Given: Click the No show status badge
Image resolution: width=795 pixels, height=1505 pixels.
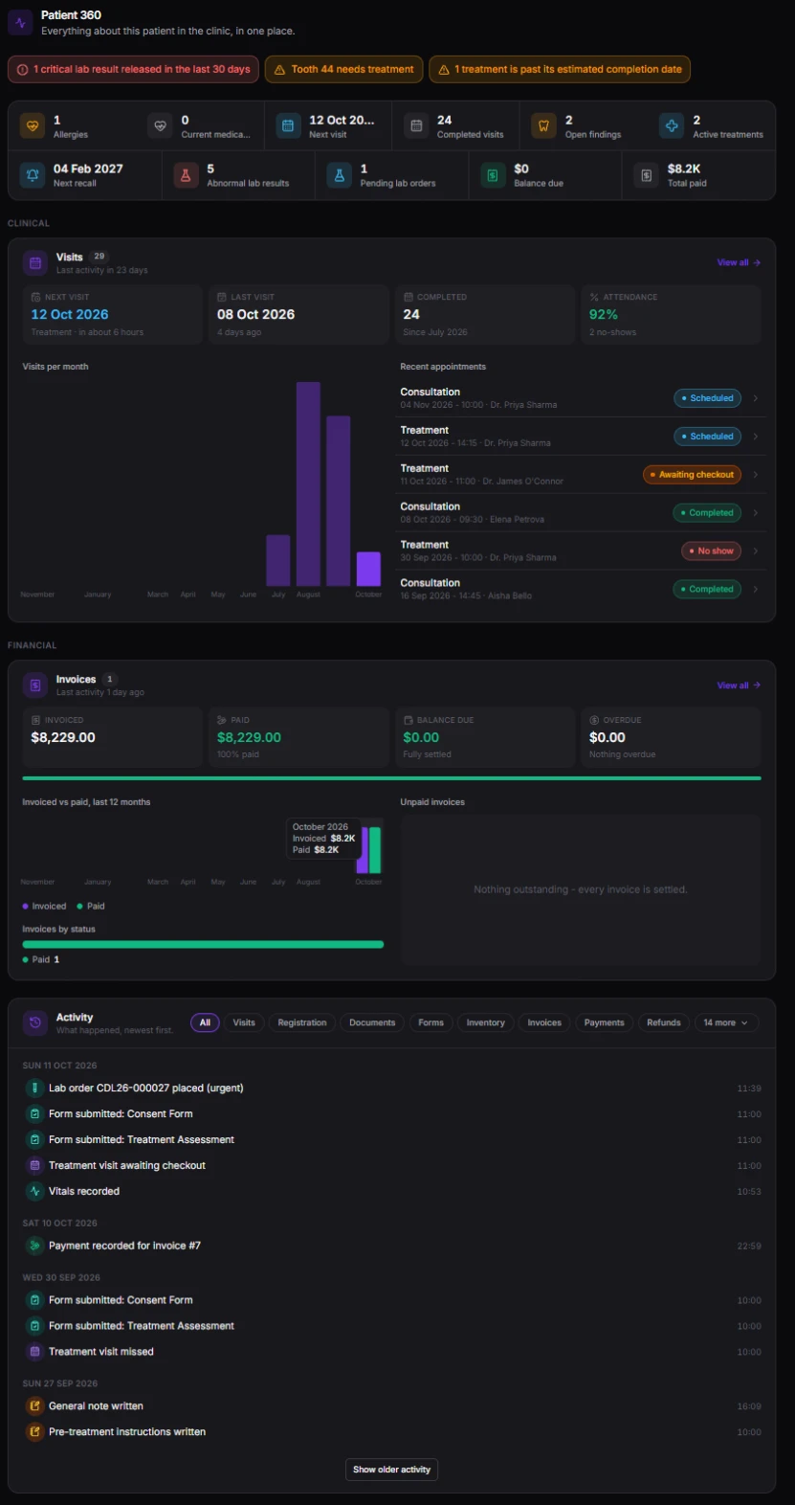Looking at the screenshot, I should [712, 551].
